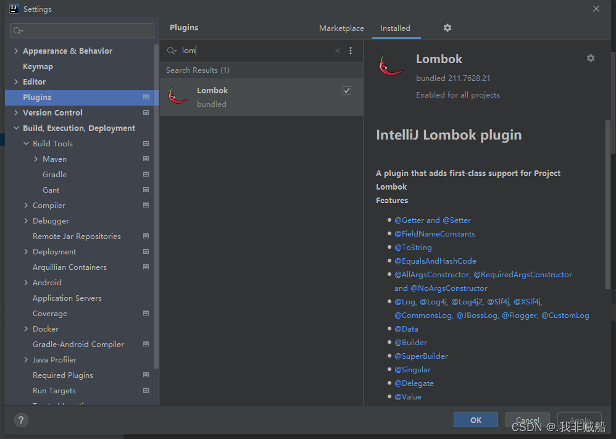Click the Lombok detail pane settings gear
The width and height of the screenshot is (616, 439).
591,58
